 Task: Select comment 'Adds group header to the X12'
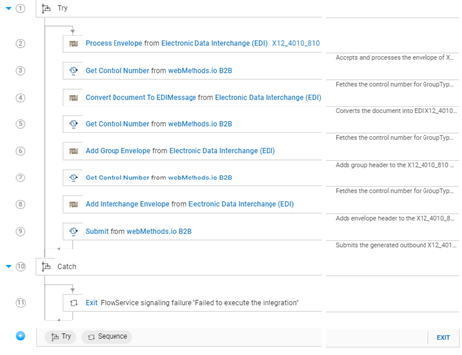point(395,165)
